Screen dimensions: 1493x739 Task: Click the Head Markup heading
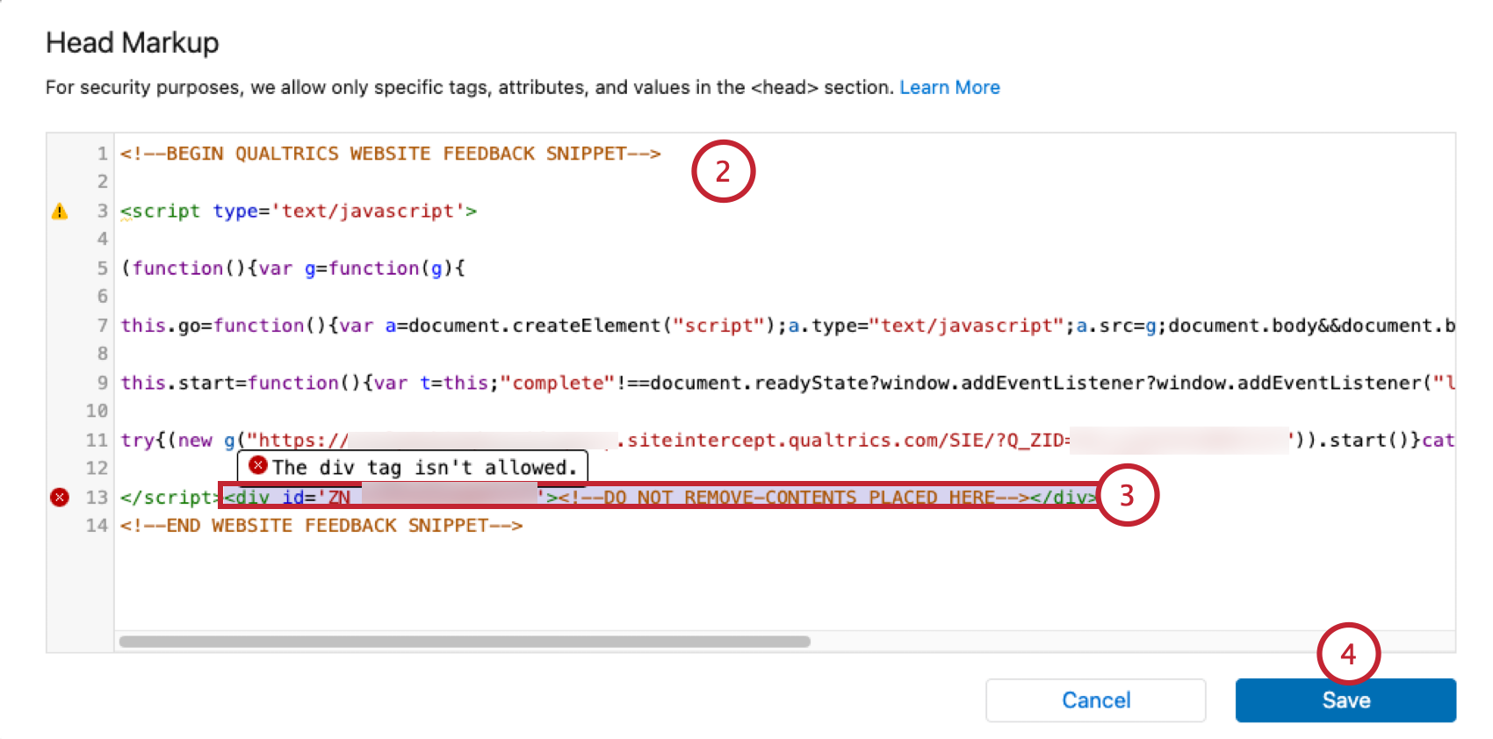[x=133, y=43]
